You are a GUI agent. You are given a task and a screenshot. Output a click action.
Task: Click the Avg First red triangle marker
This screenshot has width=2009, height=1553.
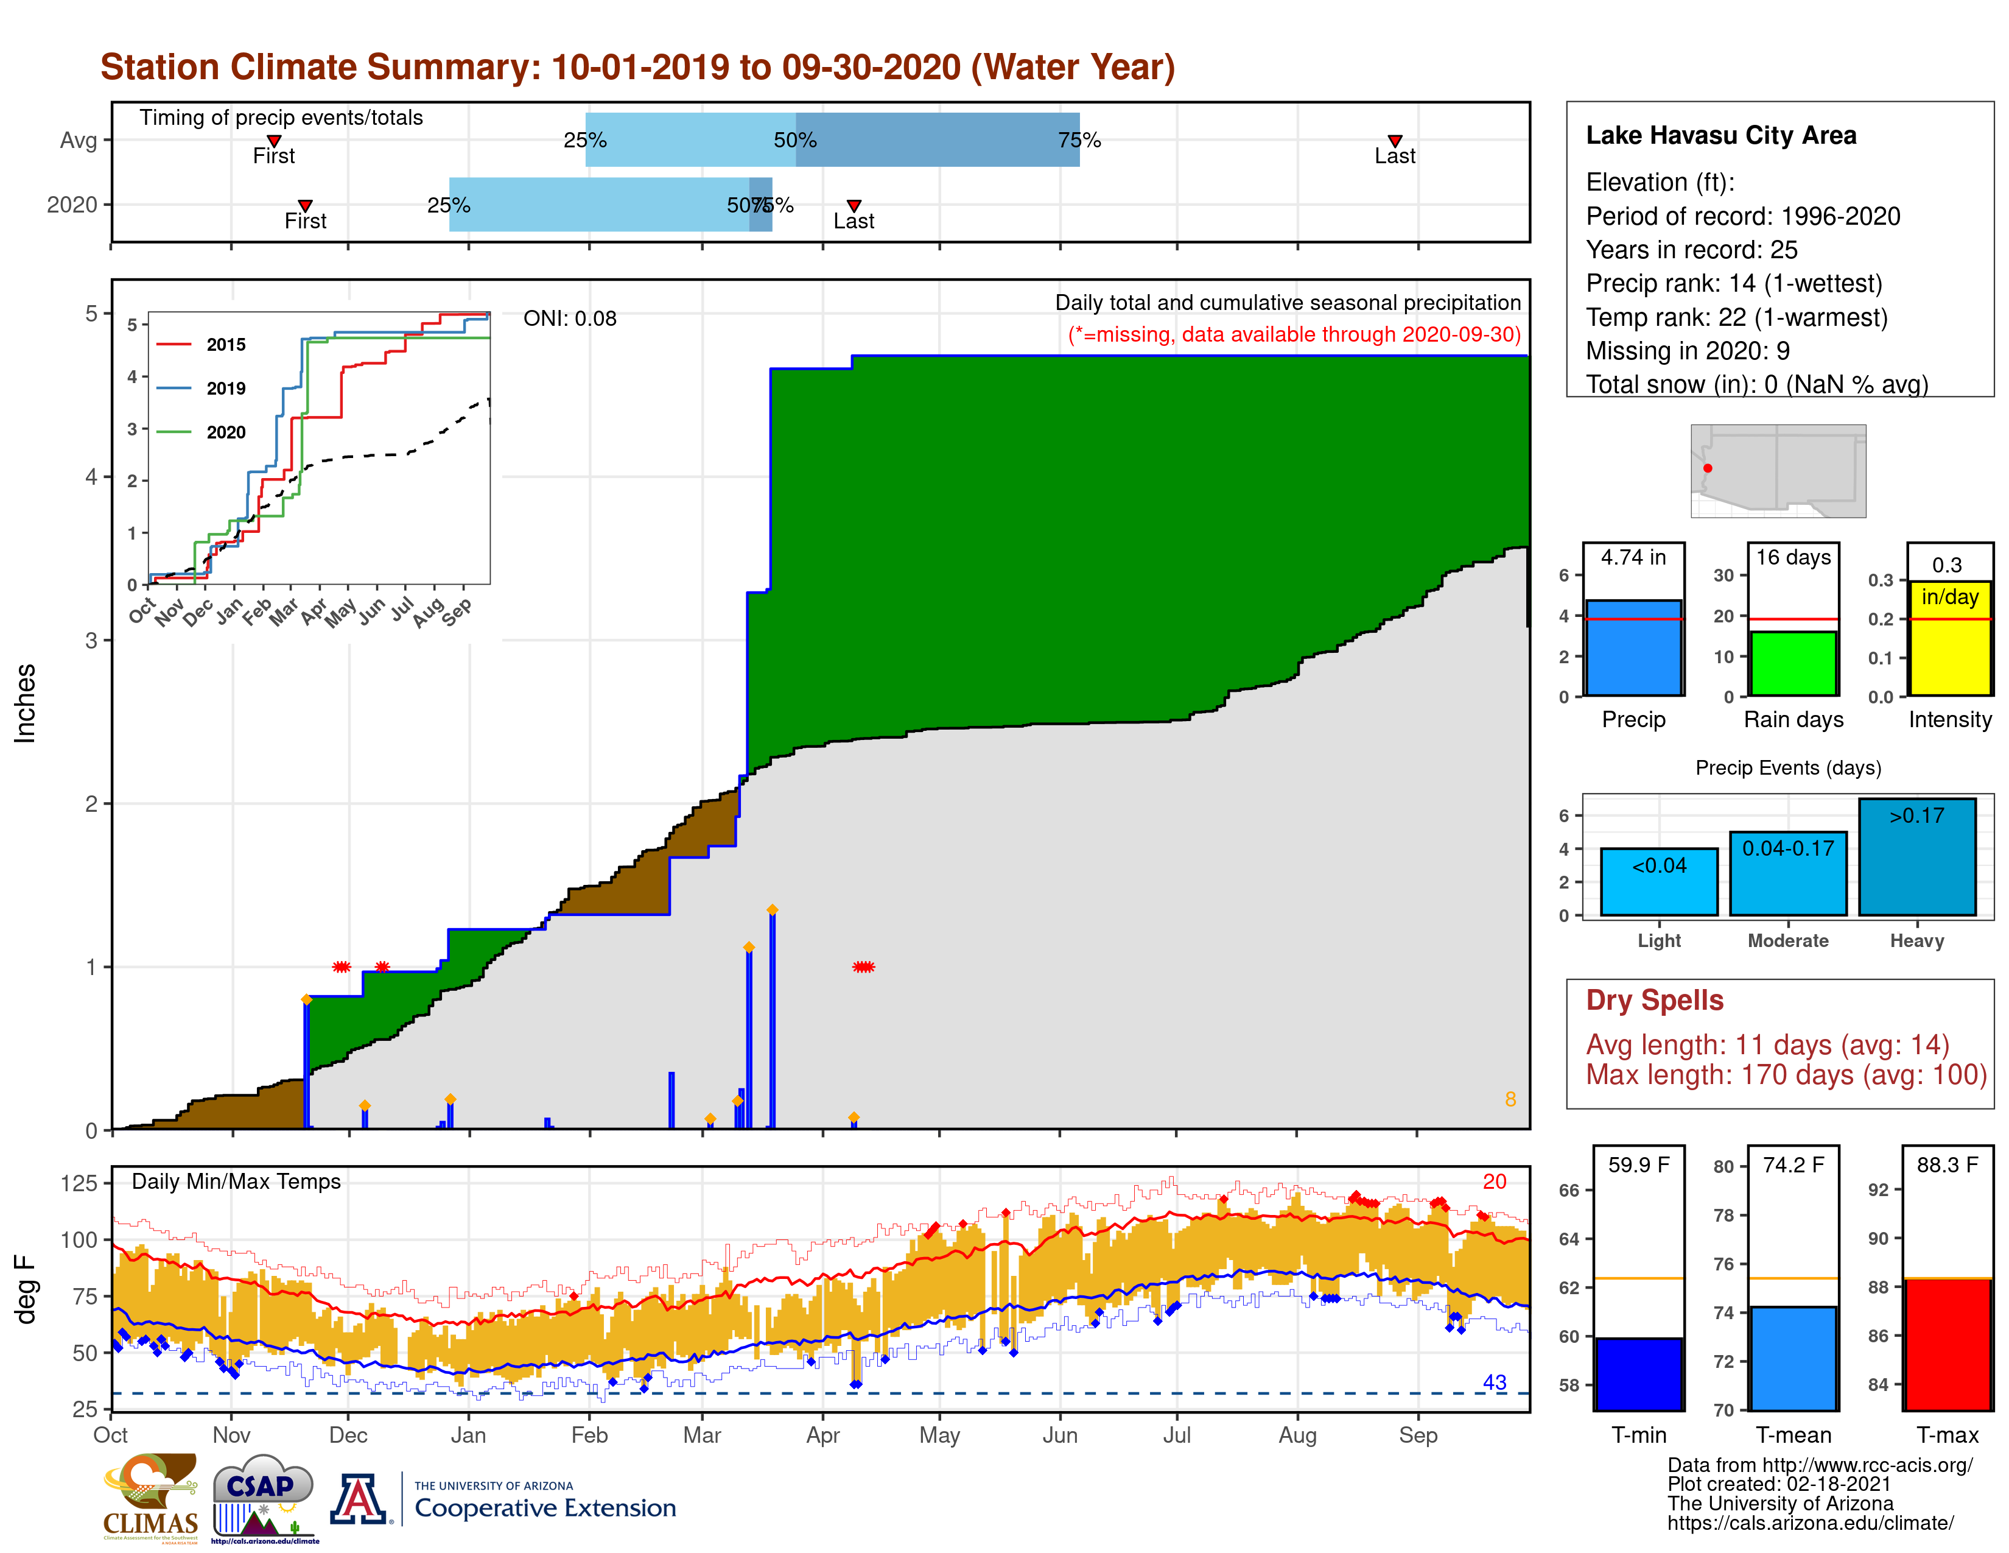pos(274,141)
